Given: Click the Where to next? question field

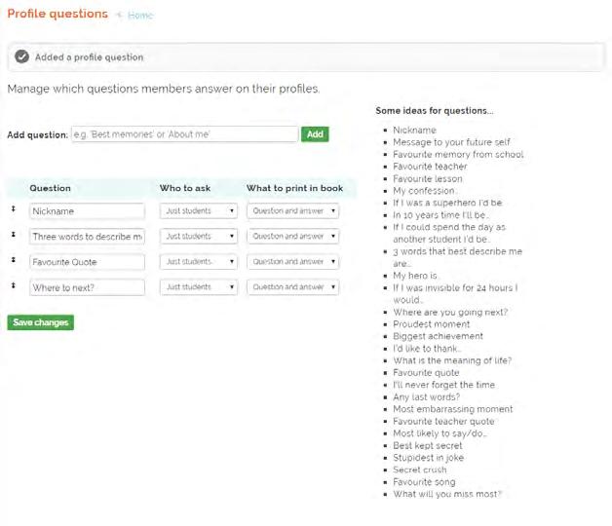Looking at the screenshot, I should coord(87,286).
